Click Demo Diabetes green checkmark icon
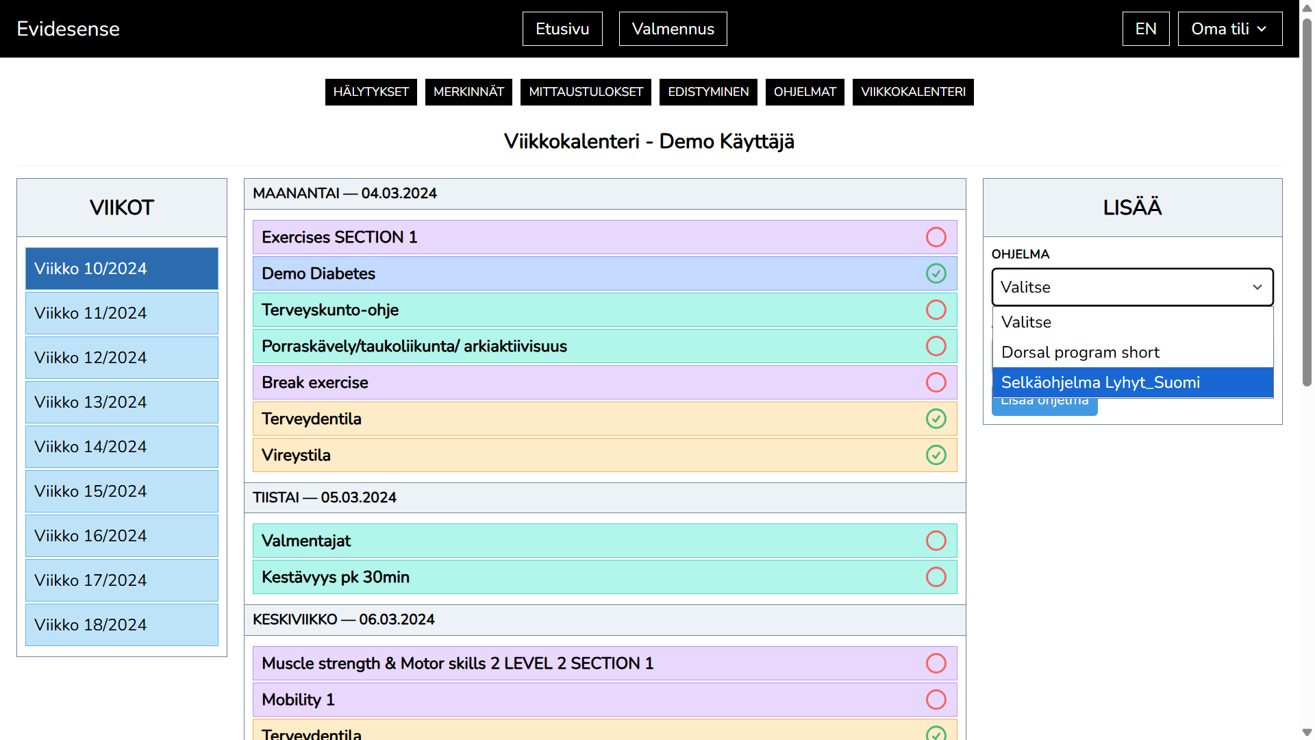1315x740 pixels. tap(936, 273)
